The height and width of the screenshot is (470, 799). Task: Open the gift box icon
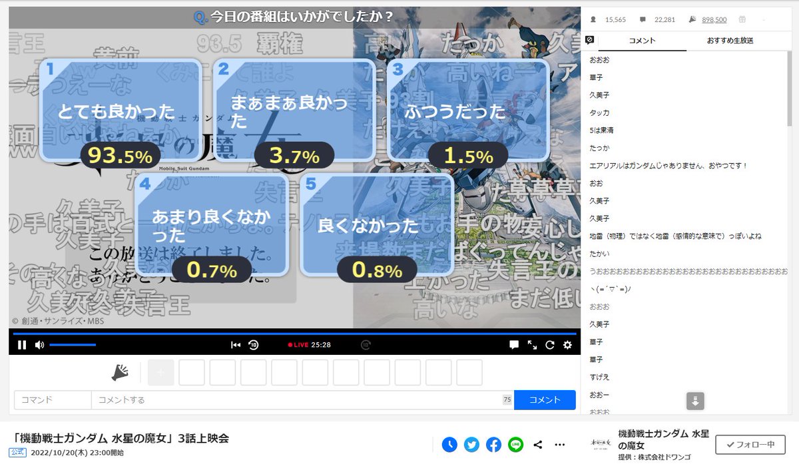click(x=744, y=20)
